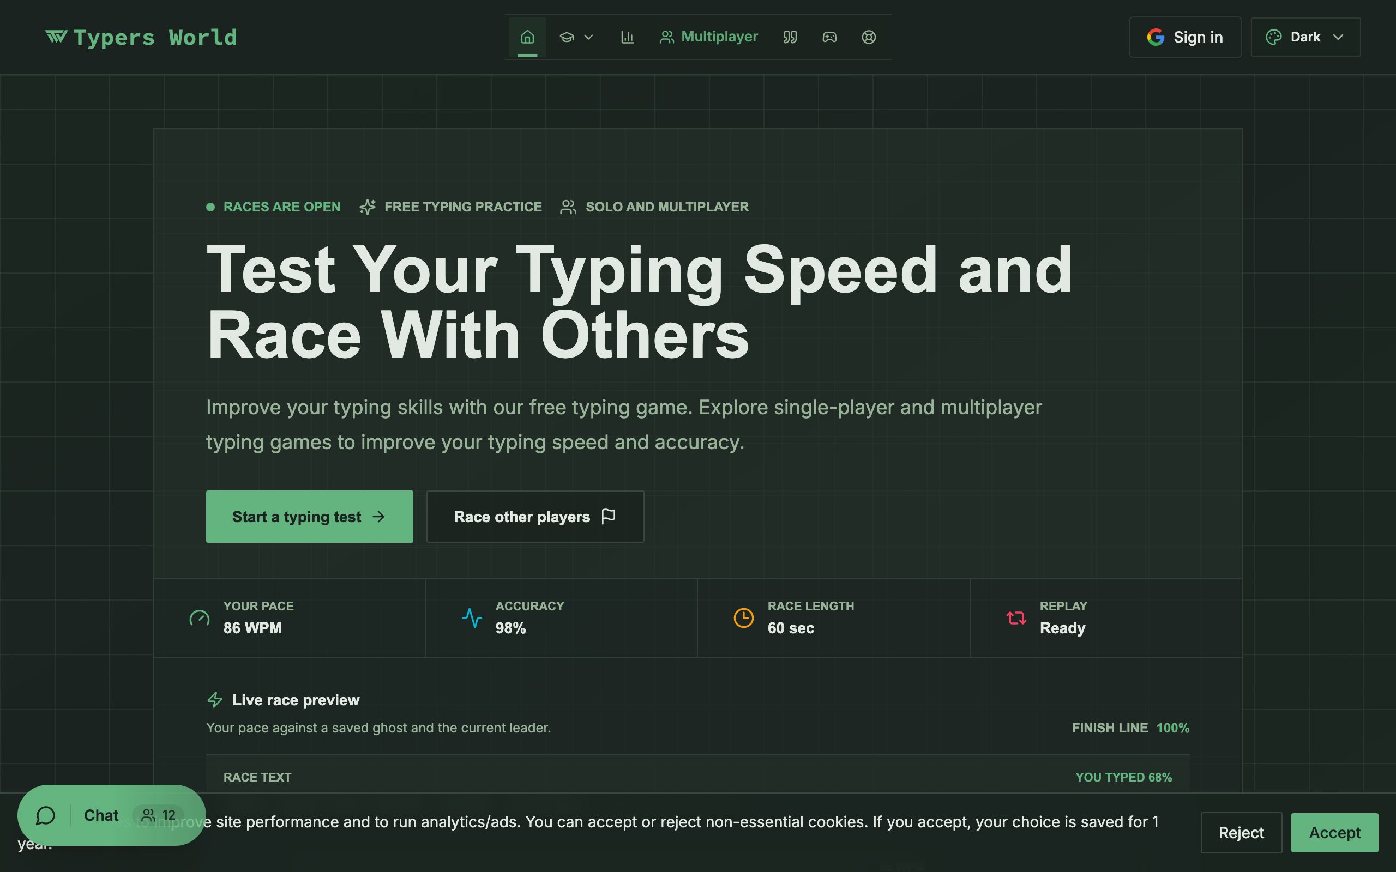Screen dimensions: 1396x872
Task: Go to the Multiplayer nav item
Action: tap(708, 37)
